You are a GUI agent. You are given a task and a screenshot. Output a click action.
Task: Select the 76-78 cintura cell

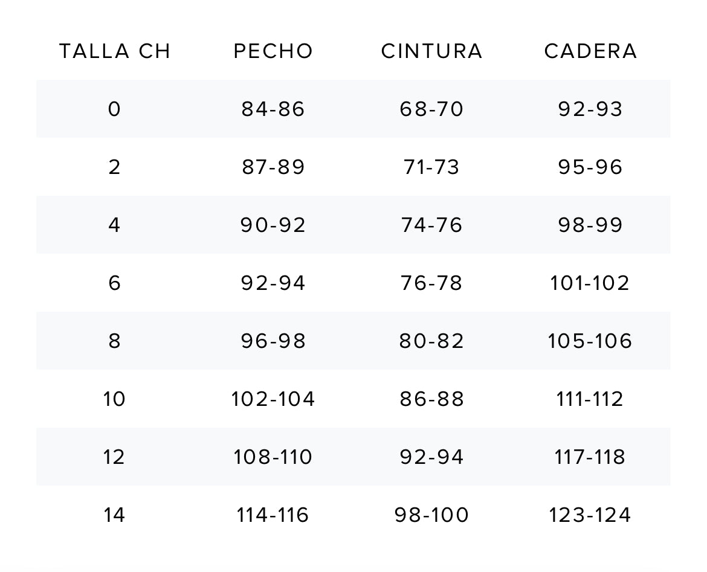pos(431,283)
